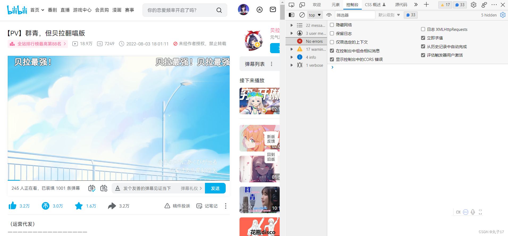Open 游戏中心 in bilibili nav
508x236 pixels.
82,10
